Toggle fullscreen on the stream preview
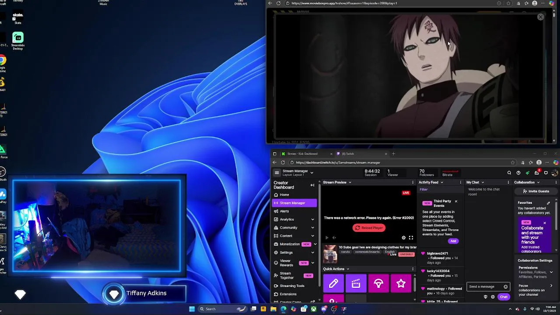Image resolution: width=560 pixels, height=315 pixels. pos(411,238)
